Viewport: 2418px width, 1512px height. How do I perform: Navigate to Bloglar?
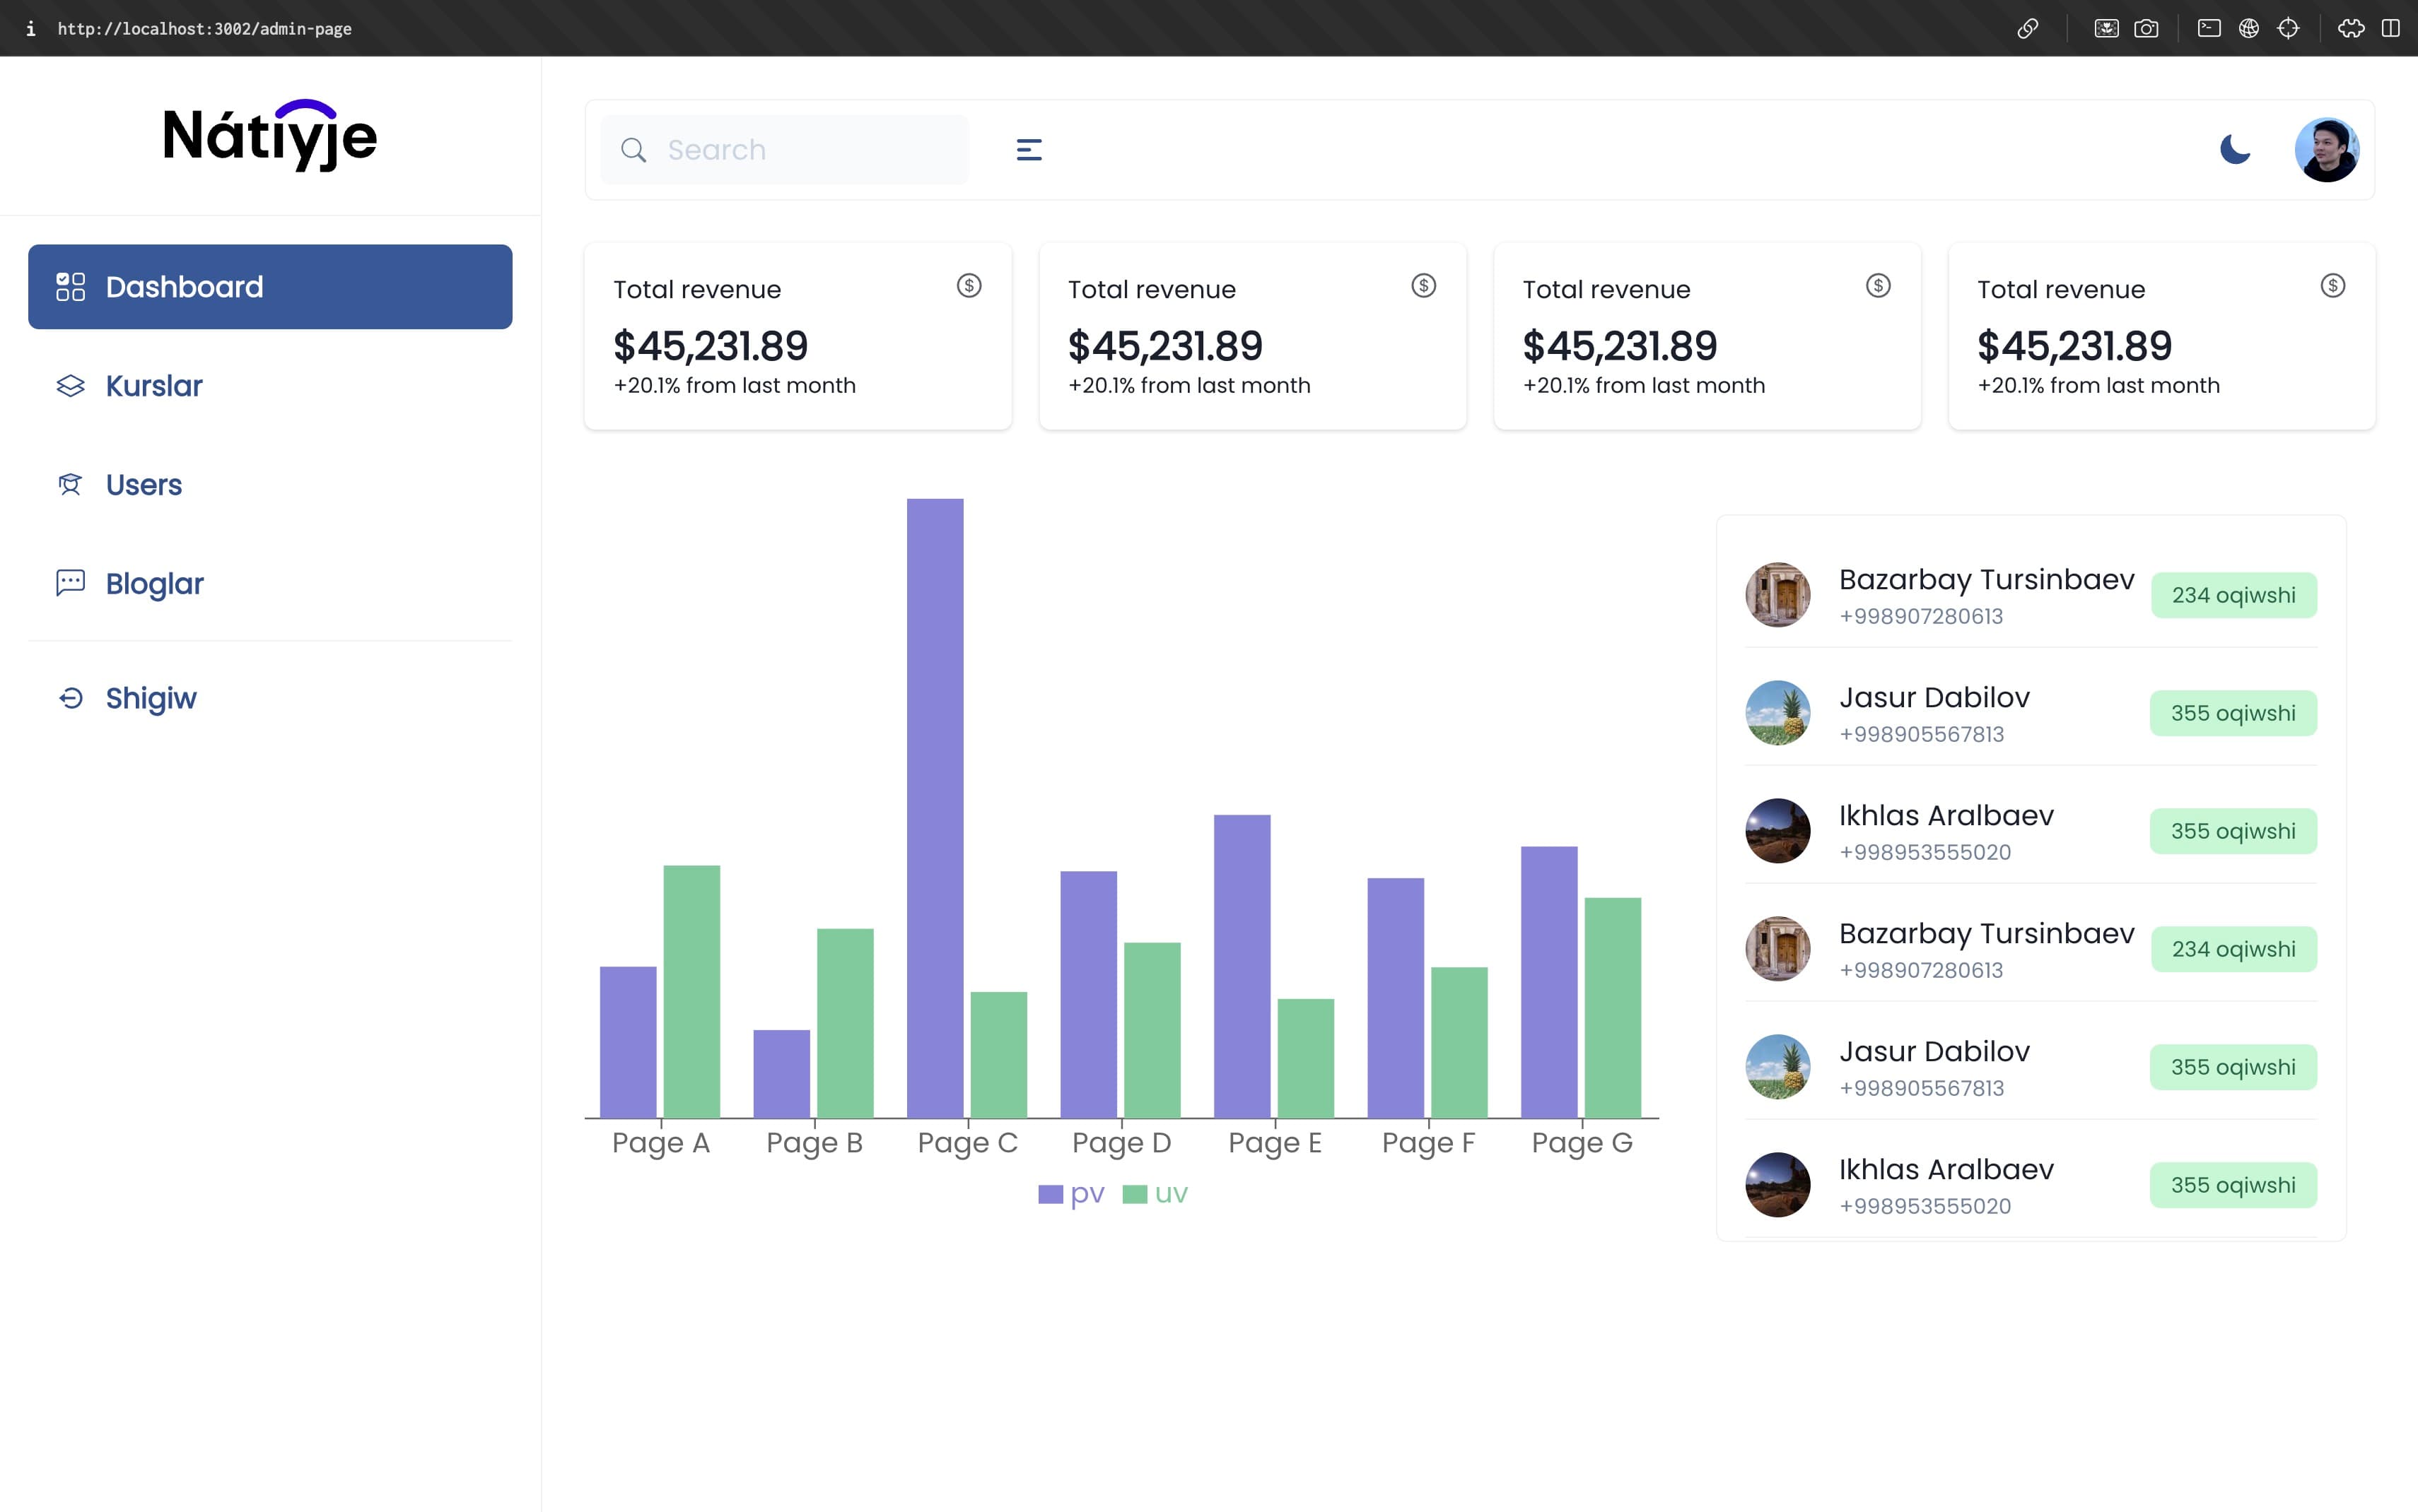154,584
